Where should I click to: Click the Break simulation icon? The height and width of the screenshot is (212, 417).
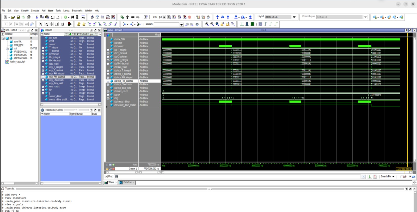(x=185, y=17)
